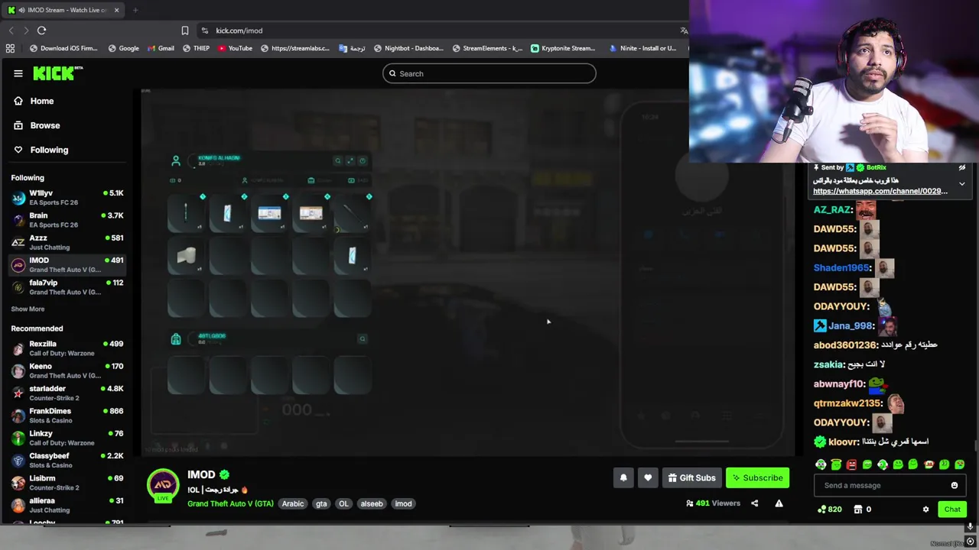Click username abod3601236 in chat
The image size is (979, 550).
(x=844, y=345)
